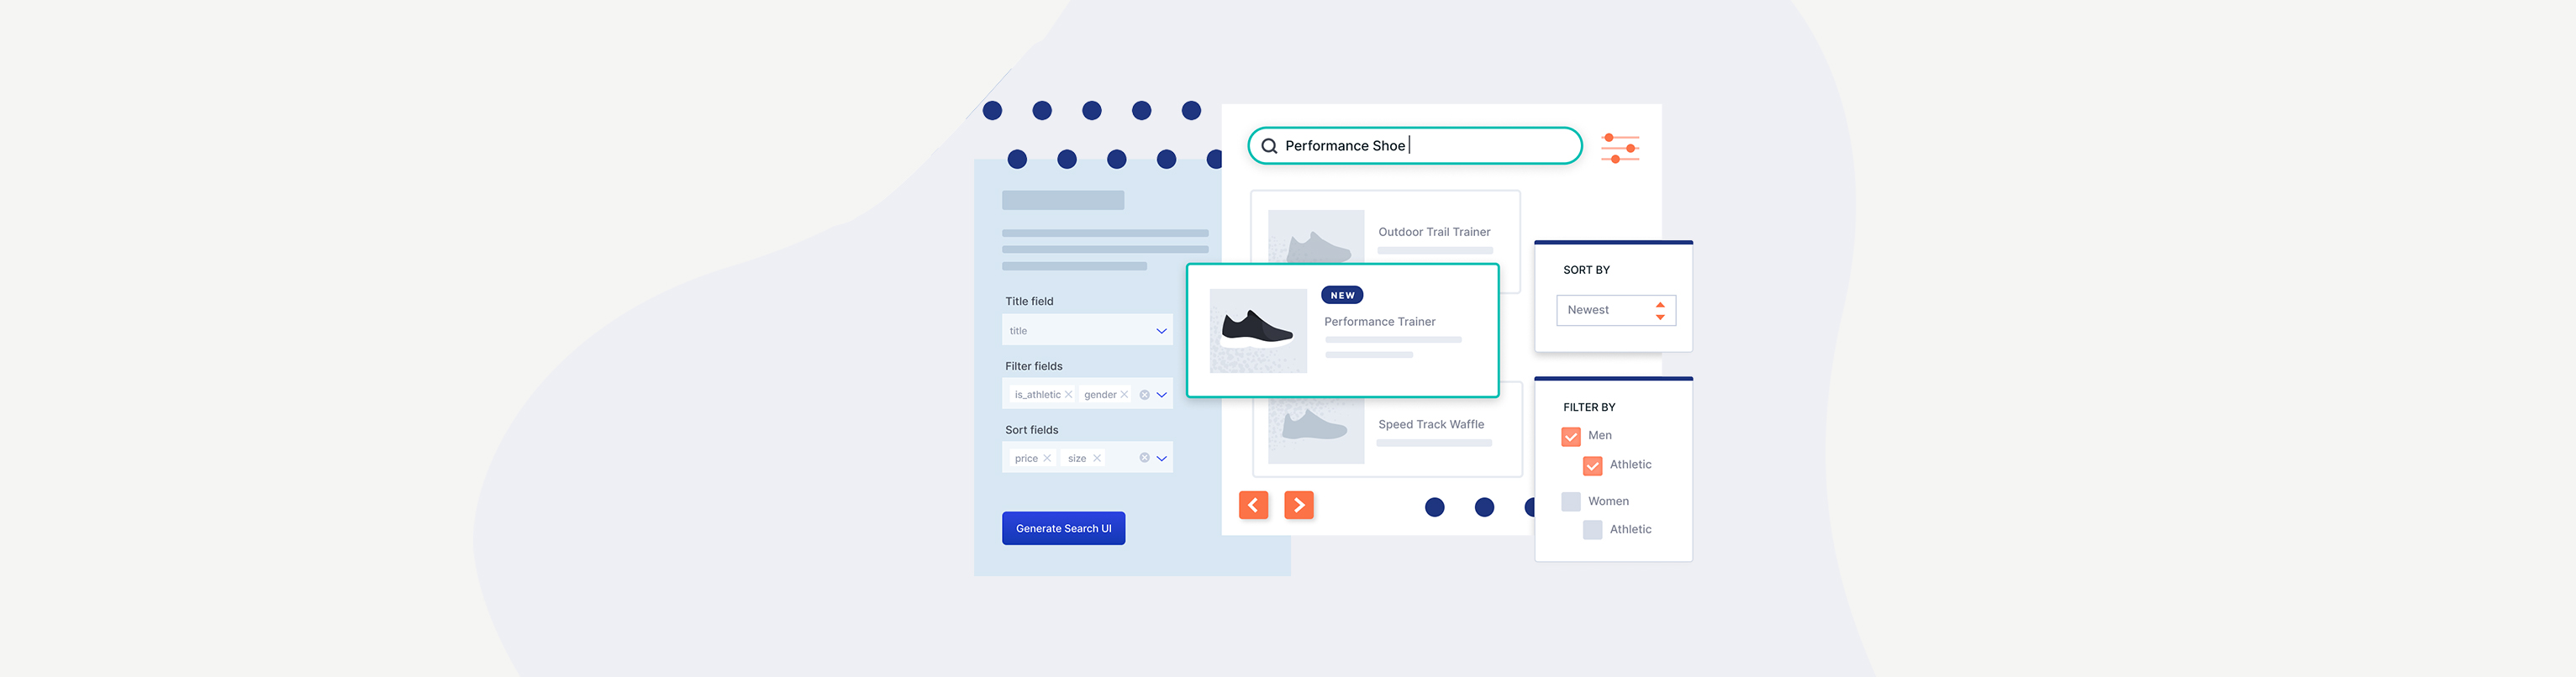Remove the price sort tag

click(x=1047, y=458)
